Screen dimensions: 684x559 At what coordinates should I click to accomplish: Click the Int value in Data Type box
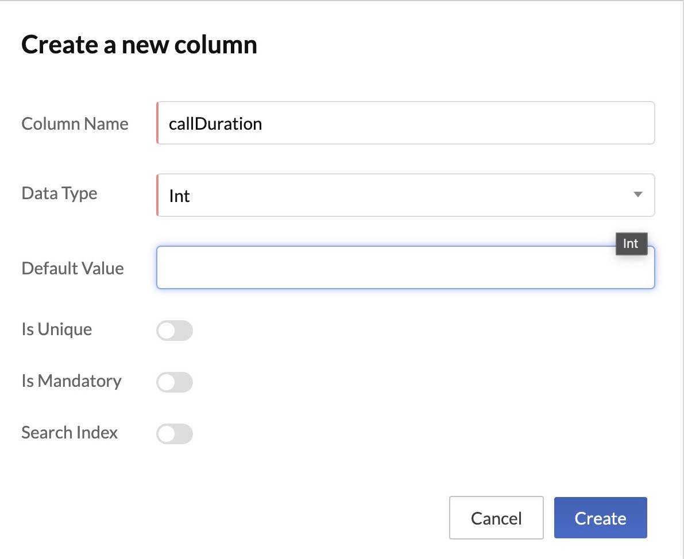coord(179,196)
